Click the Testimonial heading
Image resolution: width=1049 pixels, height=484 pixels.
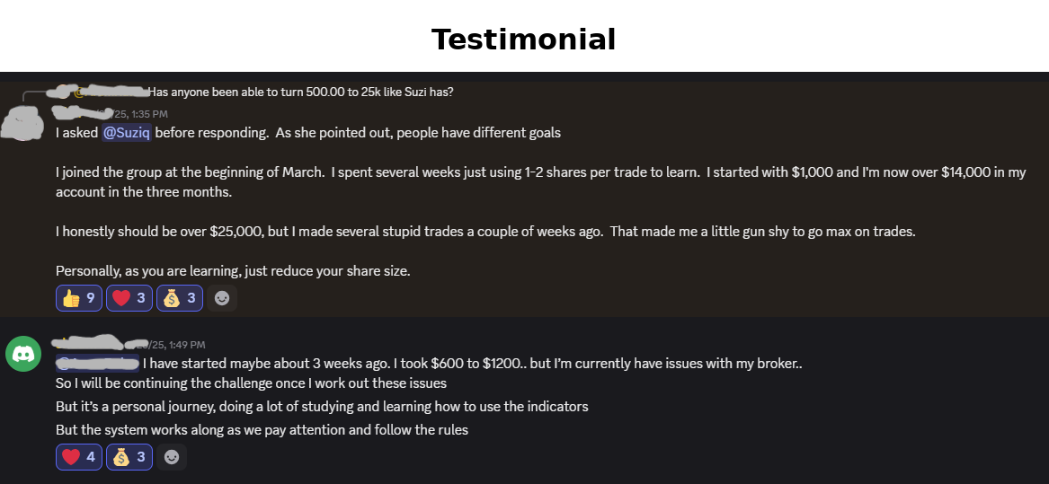click(x=523, y=40)
